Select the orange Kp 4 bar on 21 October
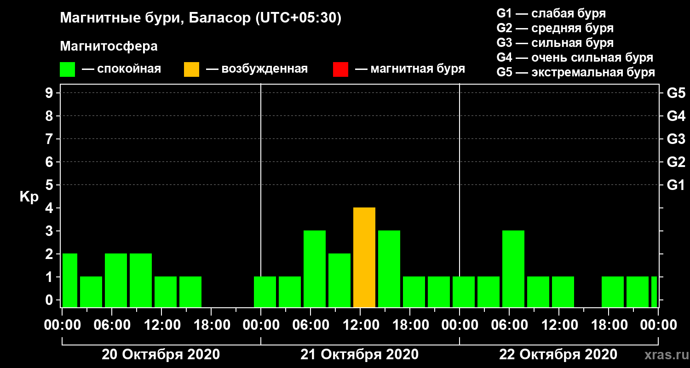The width and height of the screenshot is (690, 368). click(364, 258)
